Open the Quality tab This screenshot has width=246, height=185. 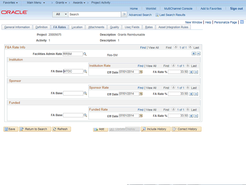(115, 27)
